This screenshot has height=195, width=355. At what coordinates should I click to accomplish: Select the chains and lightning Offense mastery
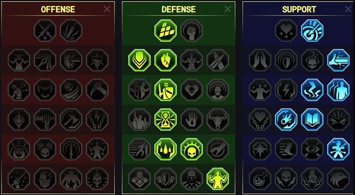tap(97, 120)
